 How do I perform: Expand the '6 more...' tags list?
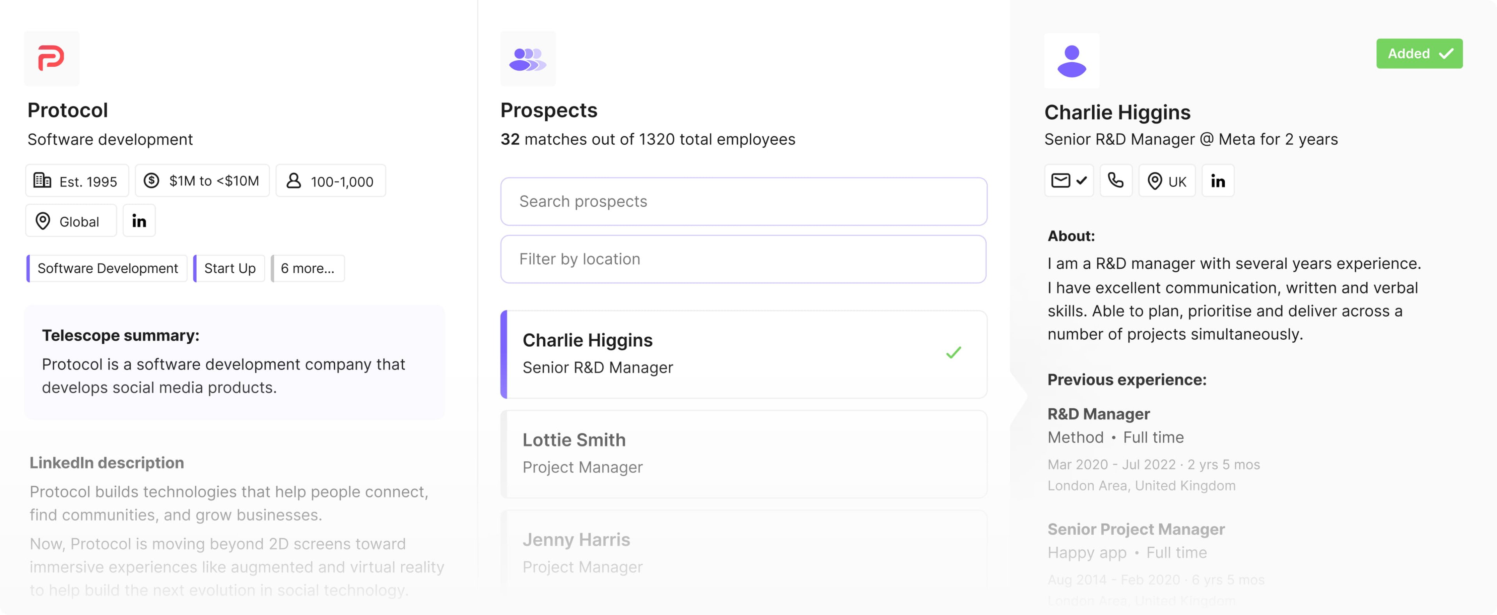coord(308,268)
